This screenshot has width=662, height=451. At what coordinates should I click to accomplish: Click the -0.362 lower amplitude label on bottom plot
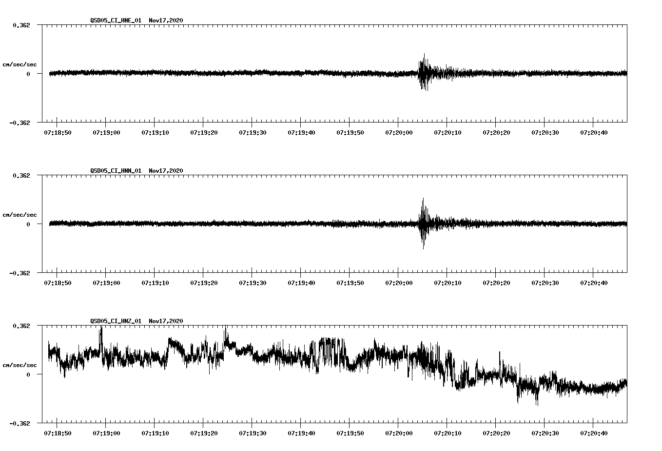coord(19,424)
